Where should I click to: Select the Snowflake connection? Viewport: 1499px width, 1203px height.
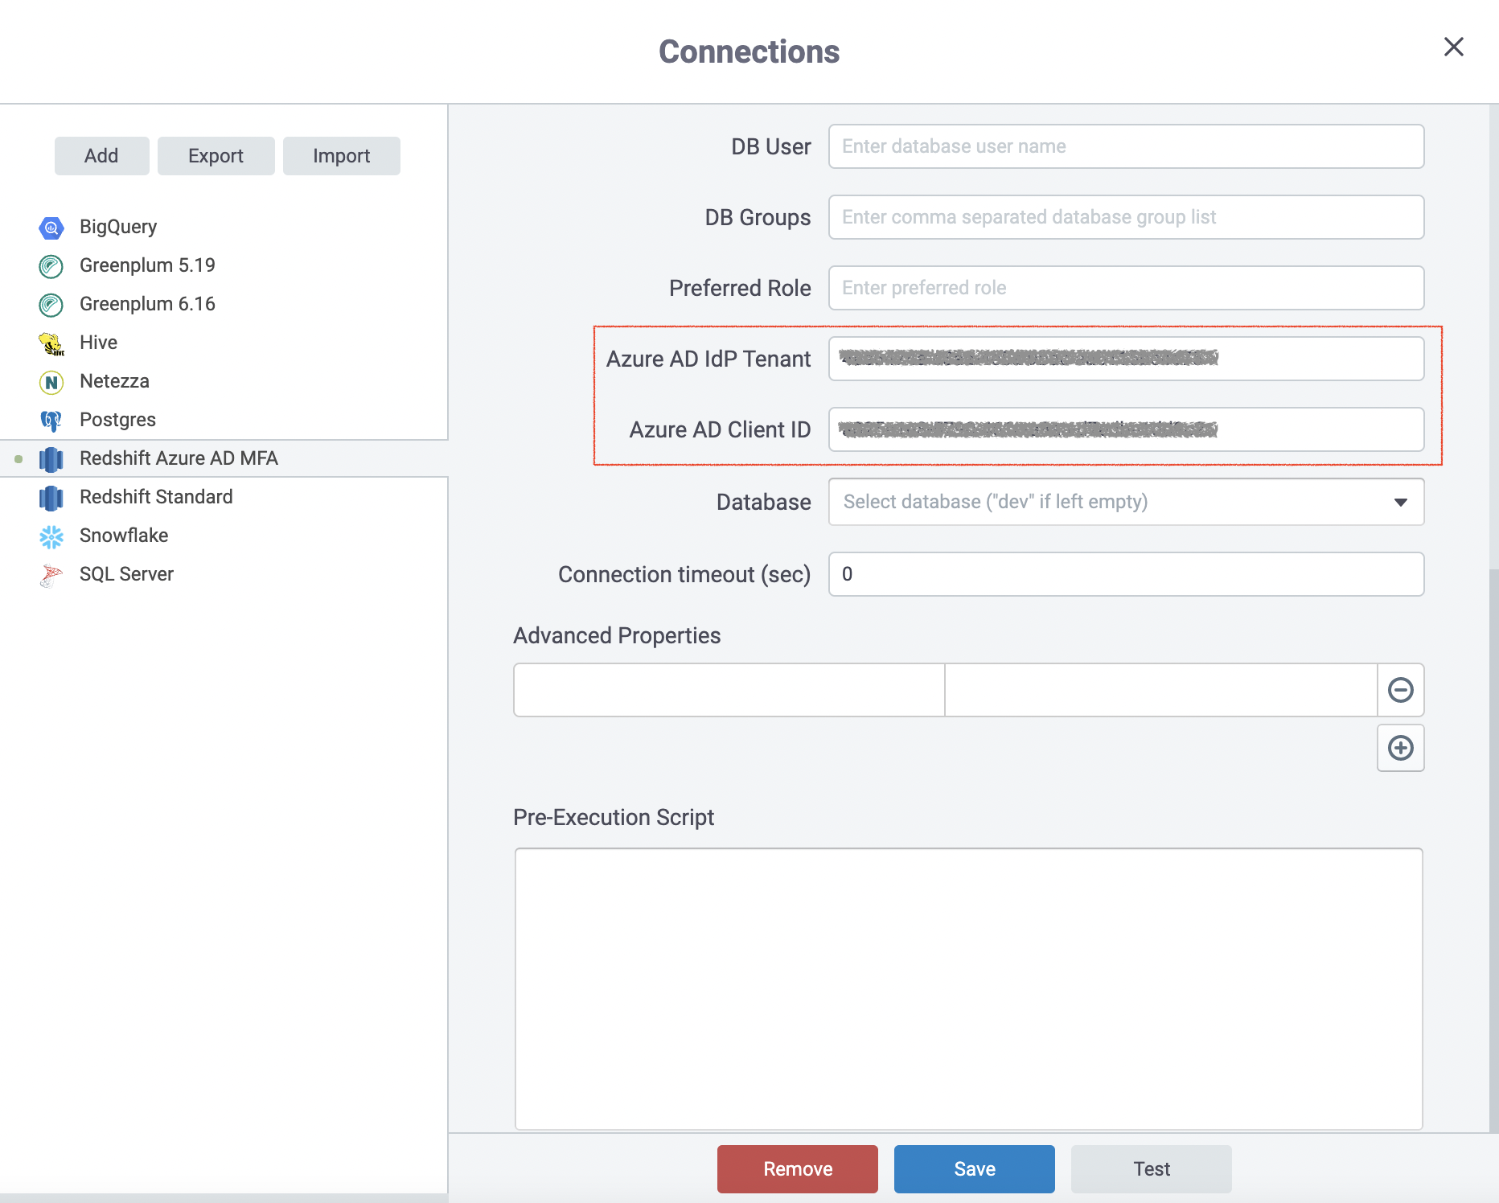[x=124, y=536]
